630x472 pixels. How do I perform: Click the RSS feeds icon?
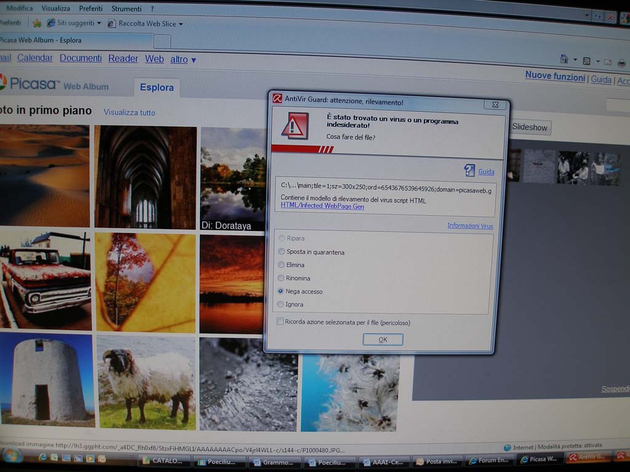click(x=586, y=61)
